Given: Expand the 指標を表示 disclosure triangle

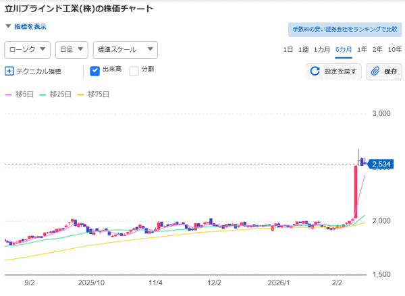Looking at the screenshot, I should tap(8, 26).
